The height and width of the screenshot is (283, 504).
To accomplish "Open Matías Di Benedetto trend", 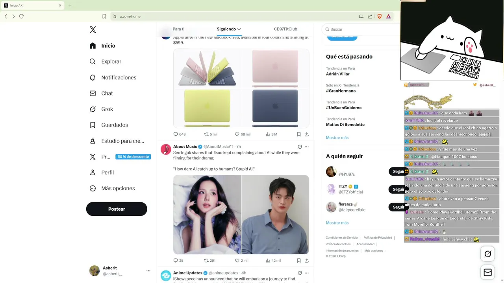I will [345, 125].
